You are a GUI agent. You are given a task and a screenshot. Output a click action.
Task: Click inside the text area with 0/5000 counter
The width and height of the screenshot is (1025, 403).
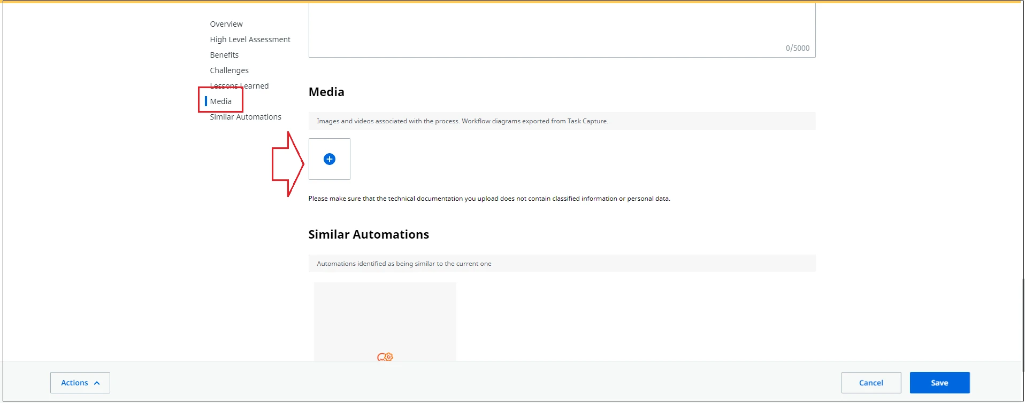pos(562,30)
